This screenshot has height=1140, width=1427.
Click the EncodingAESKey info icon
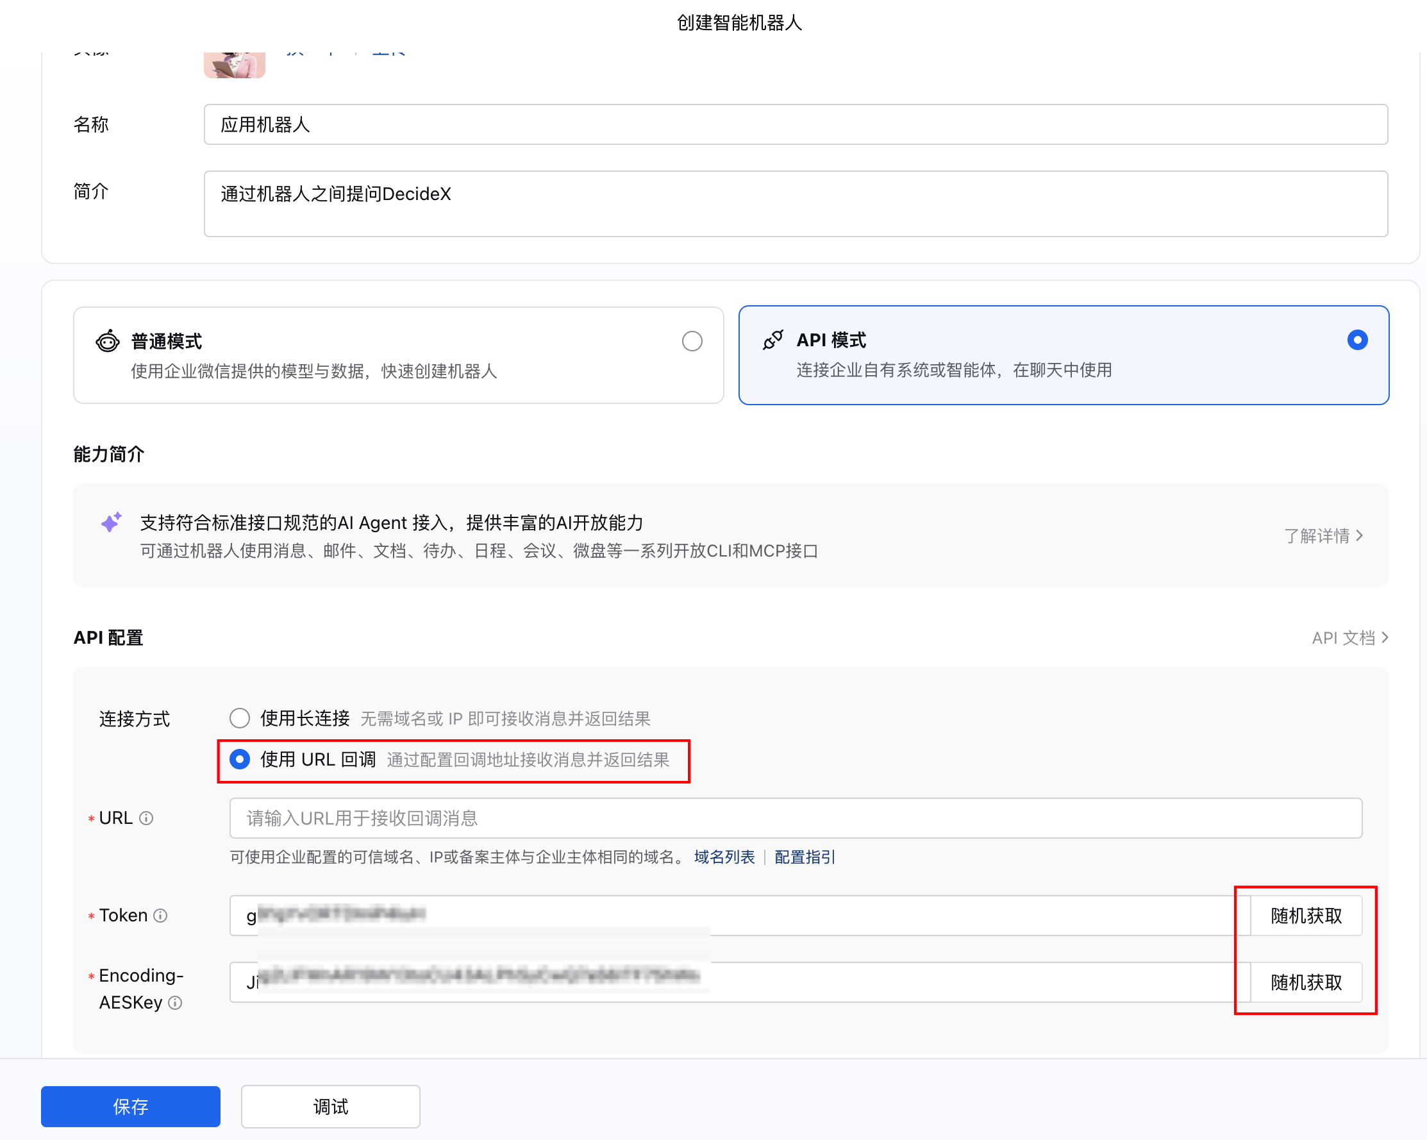175,1003
